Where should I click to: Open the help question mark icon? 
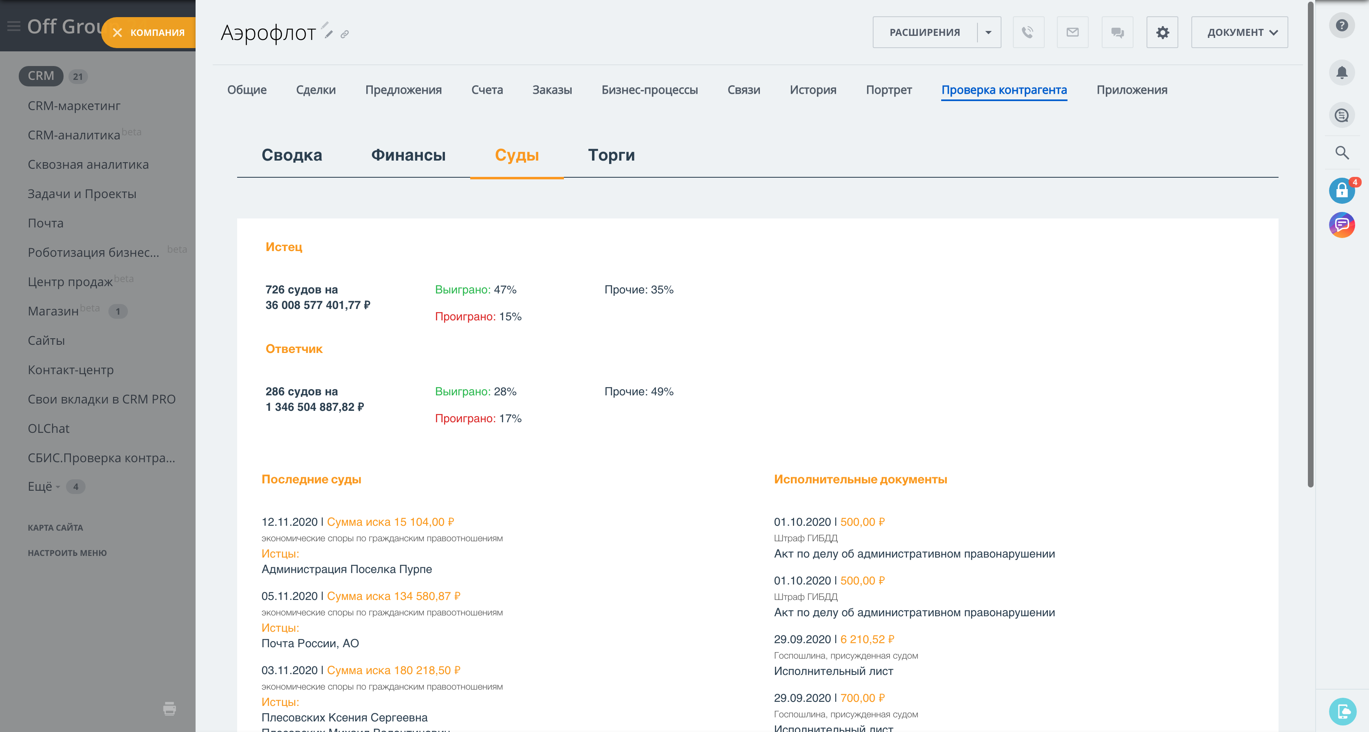click(1341, 26)
